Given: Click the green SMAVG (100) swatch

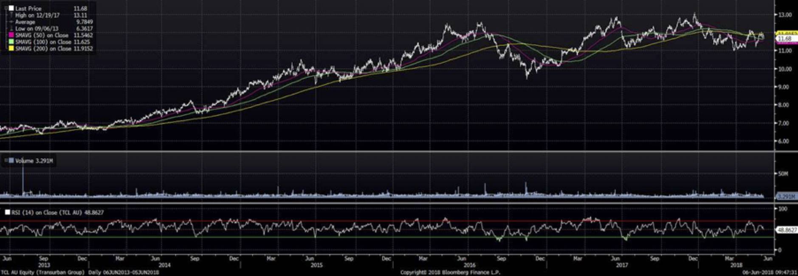Looking at the screenshot, I should (x=11, y=42).
